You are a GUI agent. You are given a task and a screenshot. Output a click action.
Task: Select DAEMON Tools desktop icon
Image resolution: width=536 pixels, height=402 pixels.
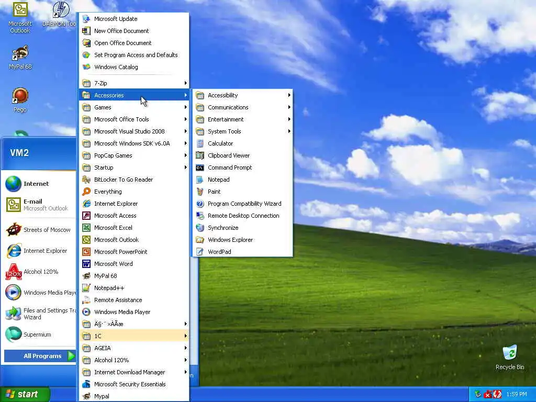(x=60, y=14)
